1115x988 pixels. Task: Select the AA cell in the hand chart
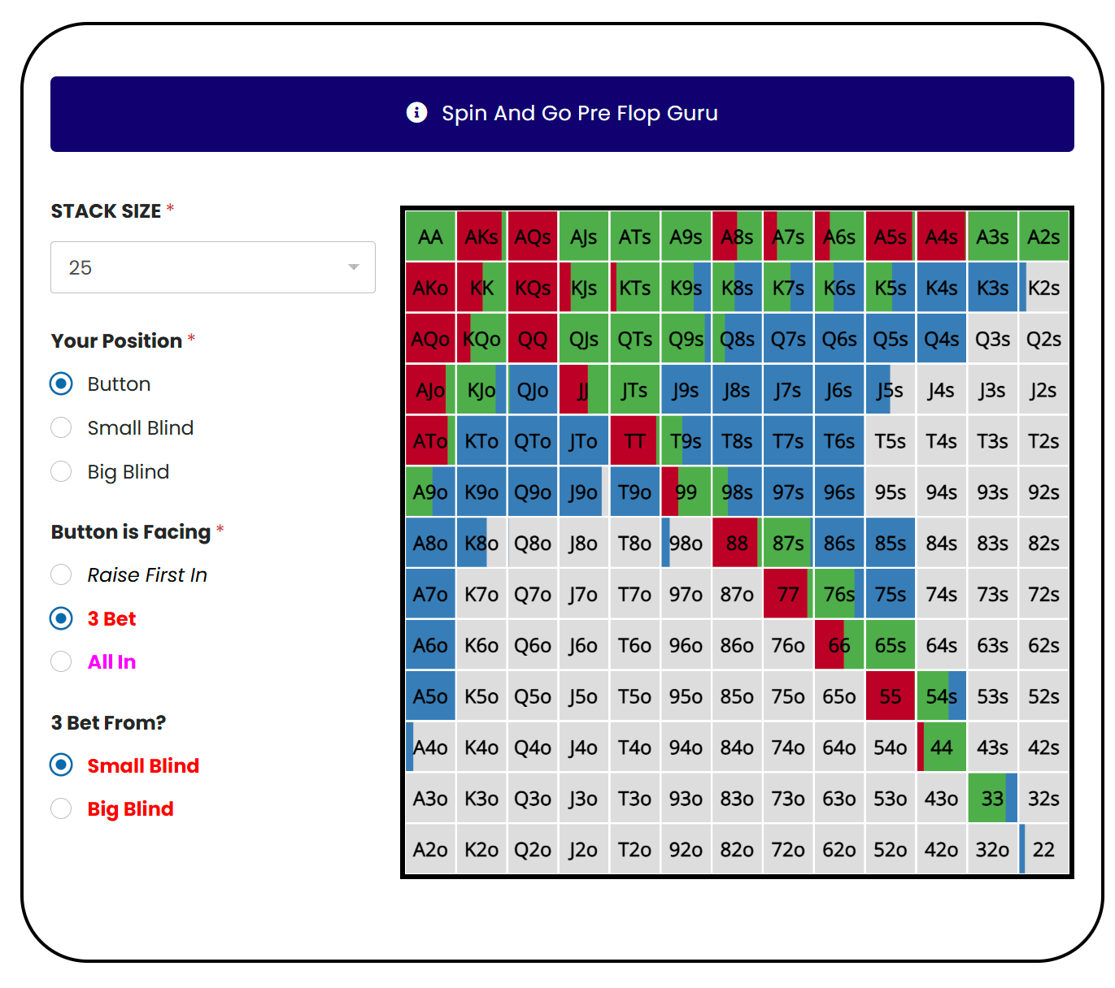[429, 236]
